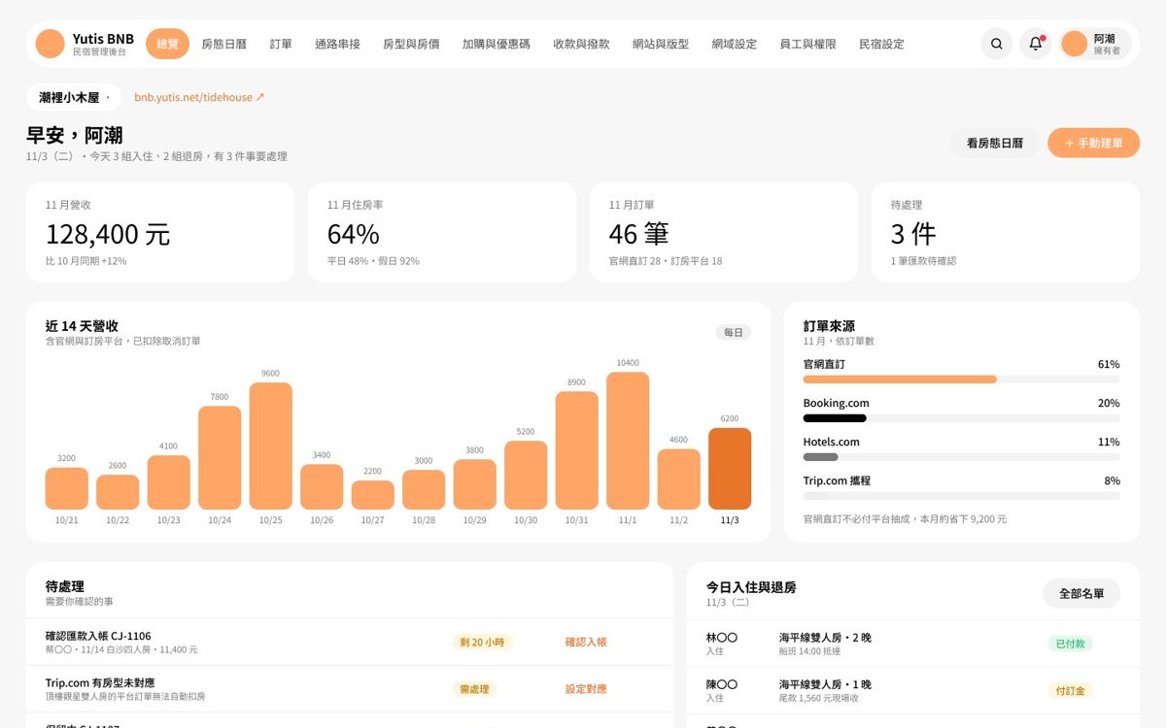The image size is (1166, 728).
Task: Create manual booking with 手動建單
Action: (1093, 143)
